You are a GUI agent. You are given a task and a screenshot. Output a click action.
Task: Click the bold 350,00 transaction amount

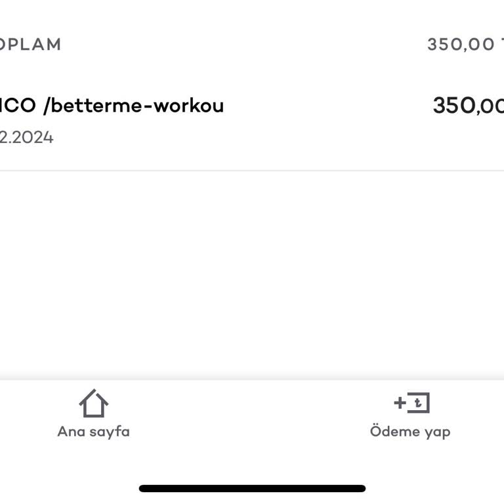[x=467, y=106]
